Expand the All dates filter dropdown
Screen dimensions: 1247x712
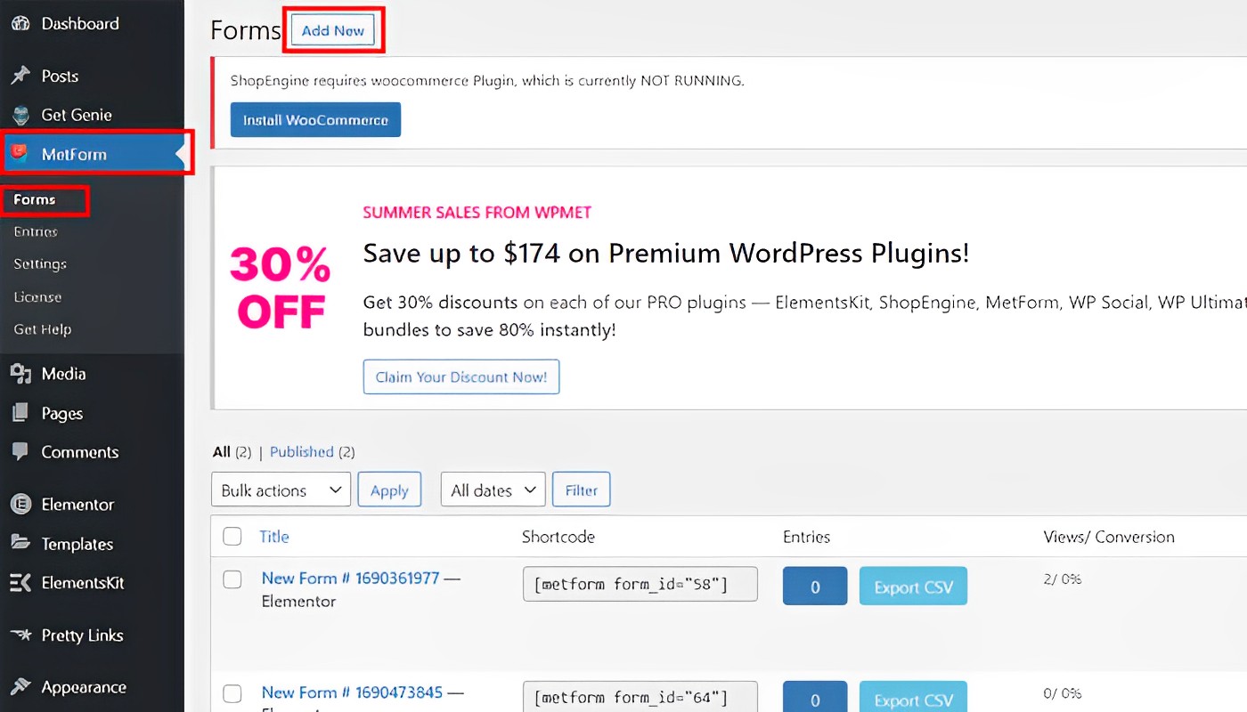coord(493,490)
